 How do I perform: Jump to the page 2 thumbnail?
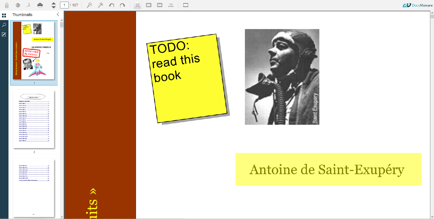[x=34, y=122]
